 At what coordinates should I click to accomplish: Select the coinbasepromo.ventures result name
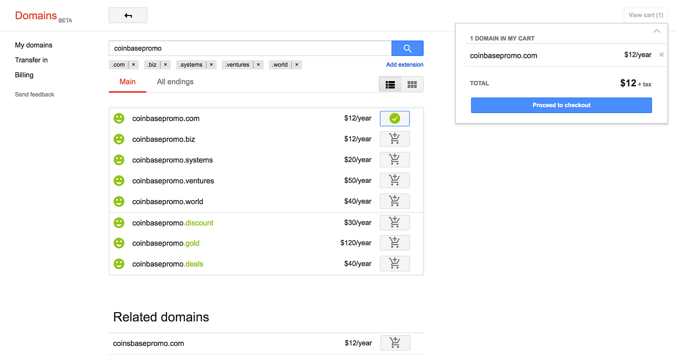click(173, 181)
